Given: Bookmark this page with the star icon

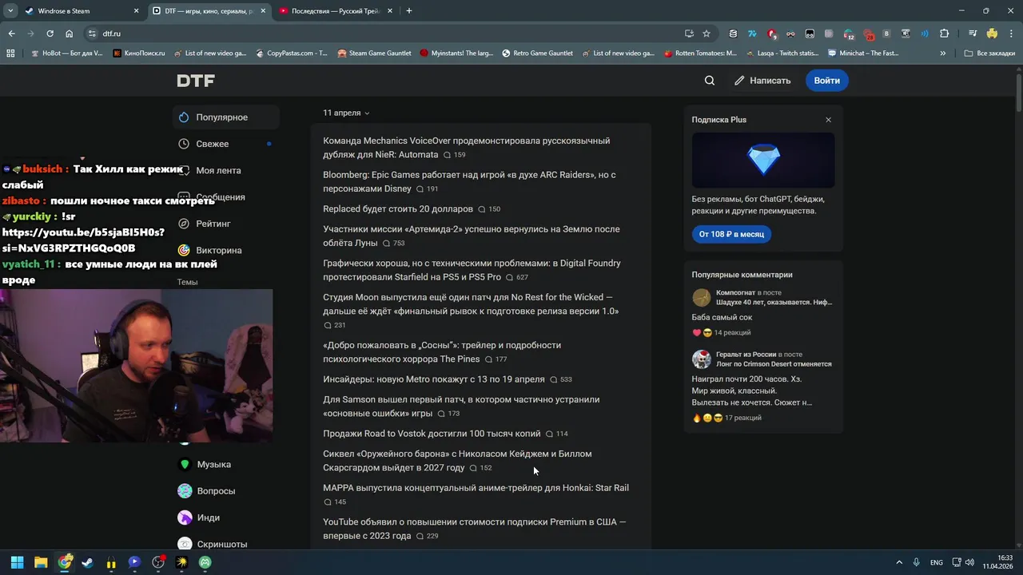Looking at the screenshot, I should click(x=707, y=34).
